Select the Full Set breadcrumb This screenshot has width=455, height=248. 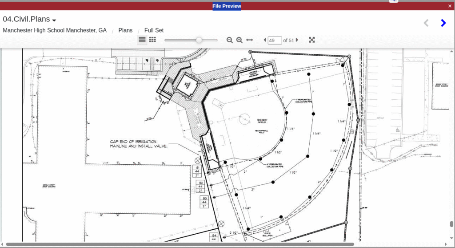[154, 30]
